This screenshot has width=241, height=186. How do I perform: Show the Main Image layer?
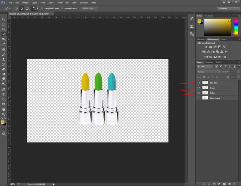(199, 98)
